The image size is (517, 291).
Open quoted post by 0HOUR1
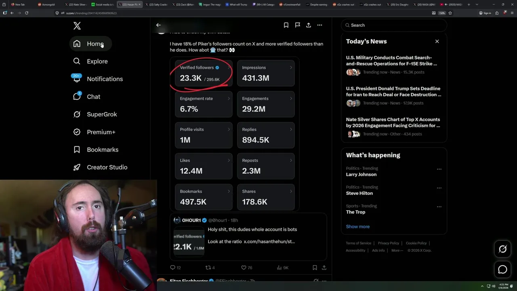pos(248,236)
